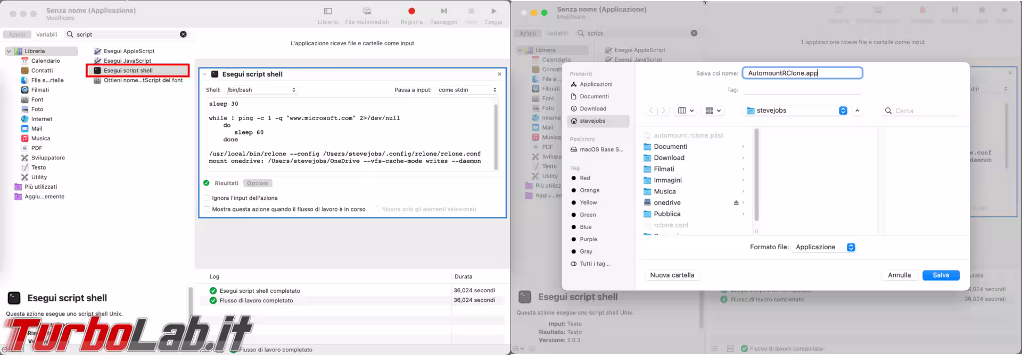Select the Red tag in sidebar
Viewport: 1022px width, 355px height.
coord(584,178)
